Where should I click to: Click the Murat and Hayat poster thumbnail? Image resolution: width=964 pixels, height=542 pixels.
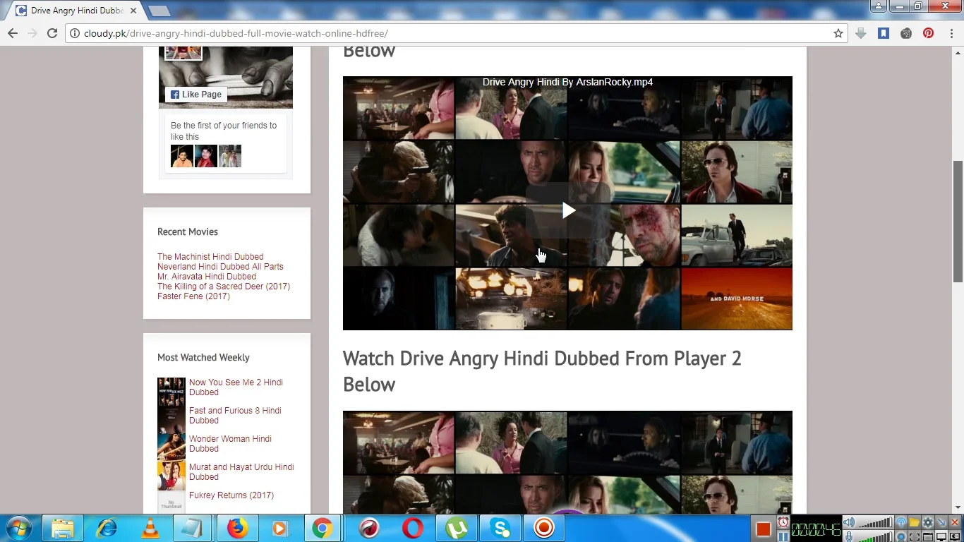click(x=171, y=476)
